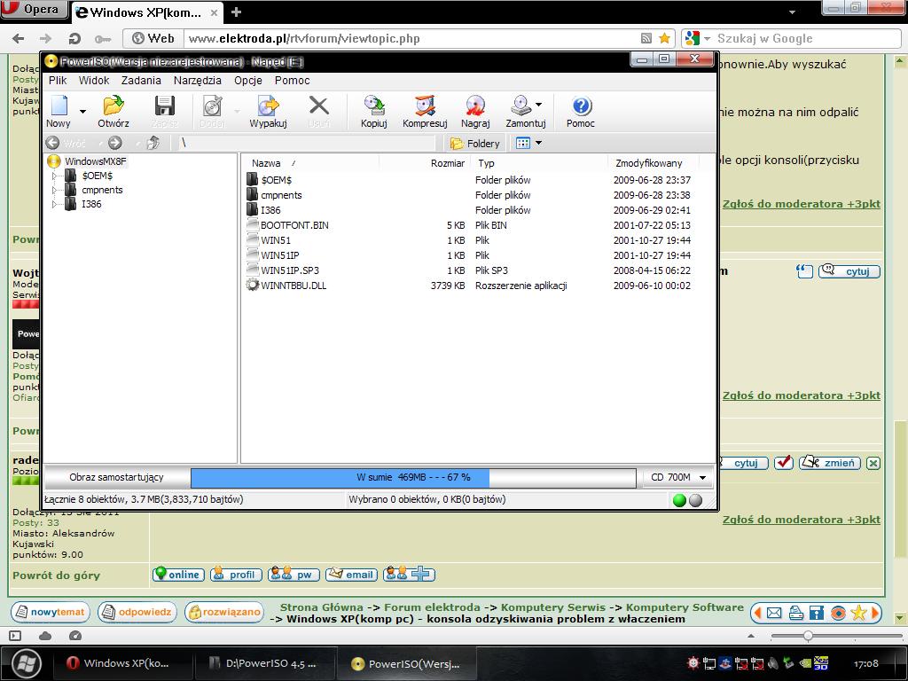The width and height of the screenshot is (908, 681).
Task: Open a new Opera tab with the plus button
Action: tap(236, 12)
